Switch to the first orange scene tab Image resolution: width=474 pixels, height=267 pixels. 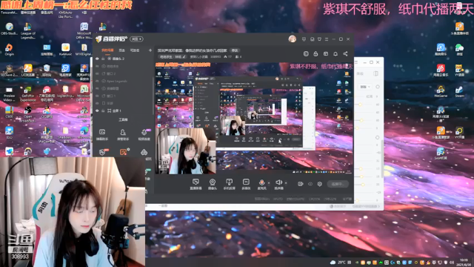(107, 50)
